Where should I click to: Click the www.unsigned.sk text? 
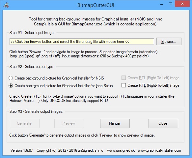[121, 150]
